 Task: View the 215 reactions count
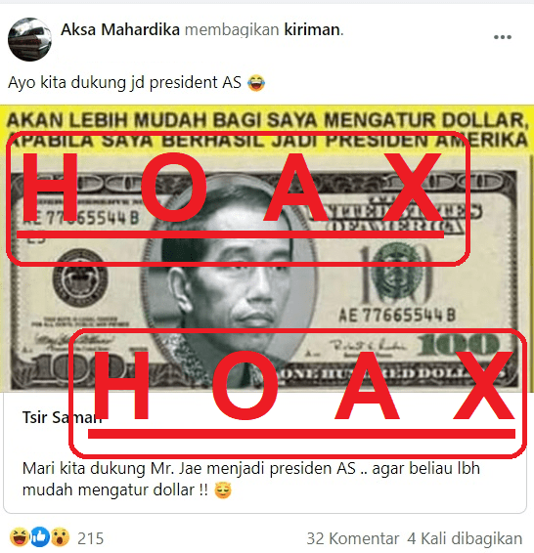(90, 538)
